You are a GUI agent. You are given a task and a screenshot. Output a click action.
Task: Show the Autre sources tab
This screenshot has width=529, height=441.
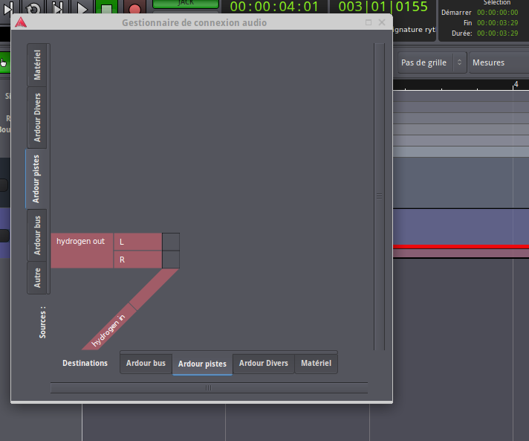coord(37,278)
